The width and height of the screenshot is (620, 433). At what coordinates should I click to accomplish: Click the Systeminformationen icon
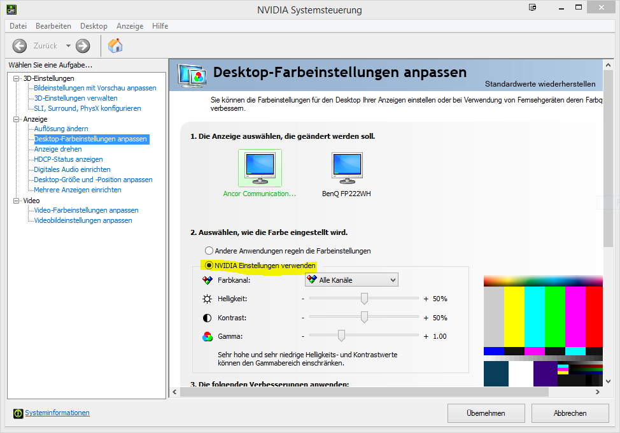click(x=18, y=413)
